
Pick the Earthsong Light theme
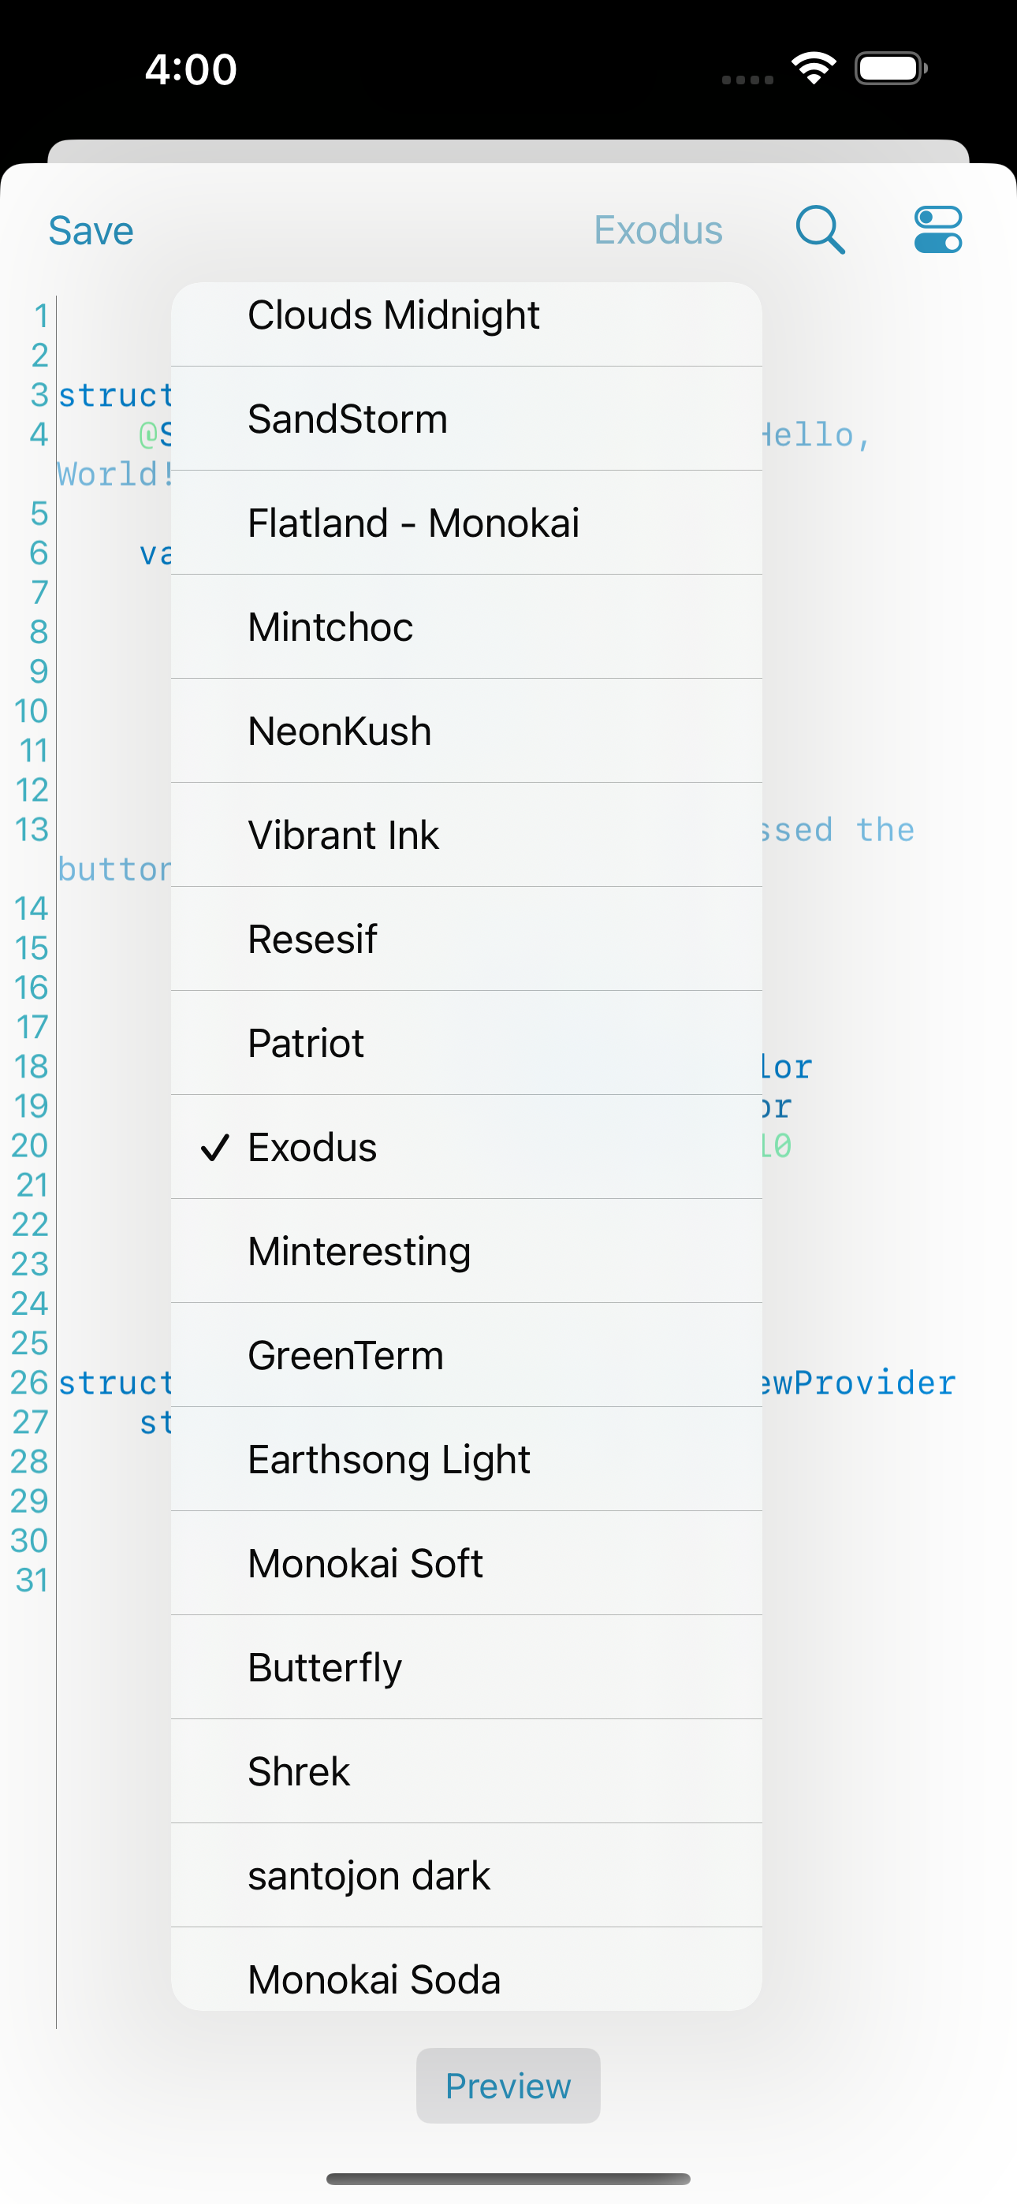pyautogui.click(x=467, y=1459)
